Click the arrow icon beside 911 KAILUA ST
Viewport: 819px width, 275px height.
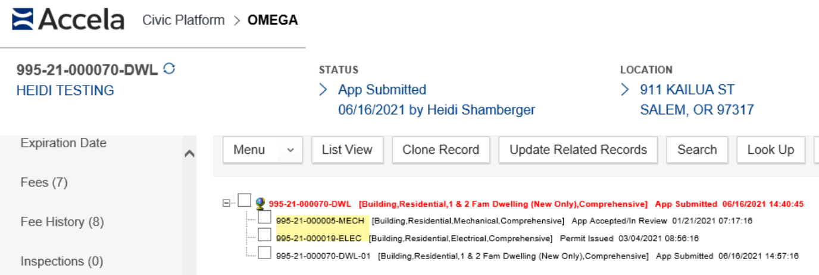[624, 90]
